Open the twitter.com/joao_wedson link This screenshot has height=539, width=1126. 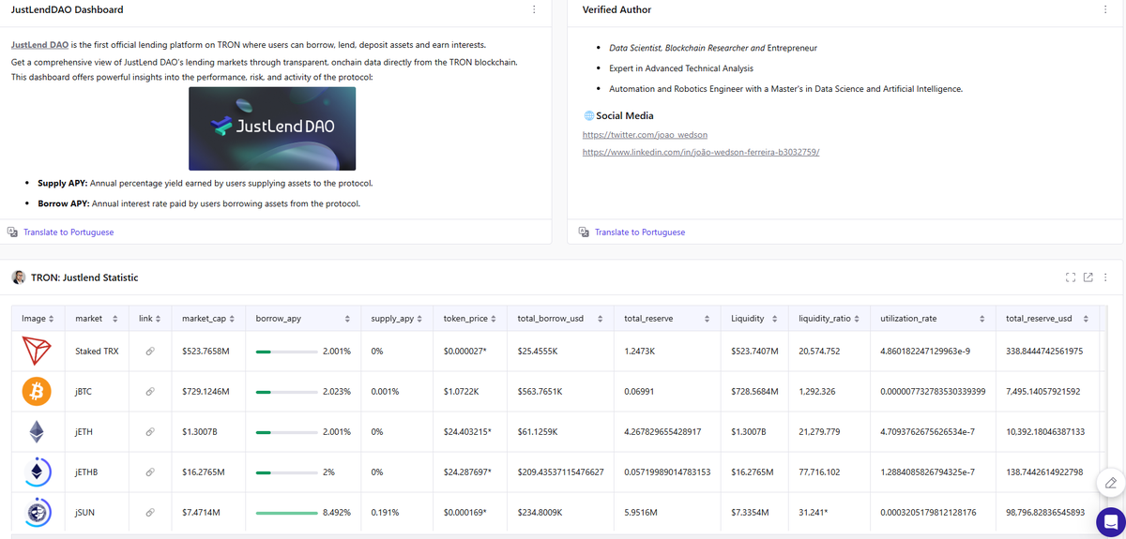(645, 135)
